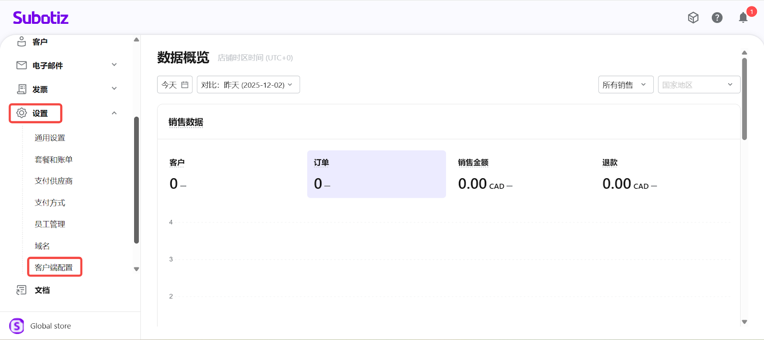The width and height of the screenshot is (764, 340).
Task: Expand the 电子邮件 submenu chevron
Action: (x=114, y=65)
